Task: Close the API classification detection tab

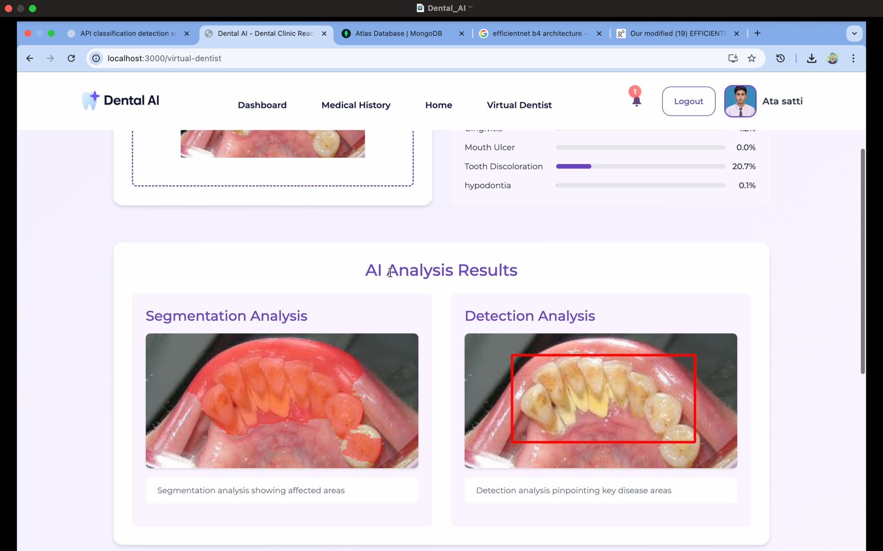Action: tap(187, 34)
